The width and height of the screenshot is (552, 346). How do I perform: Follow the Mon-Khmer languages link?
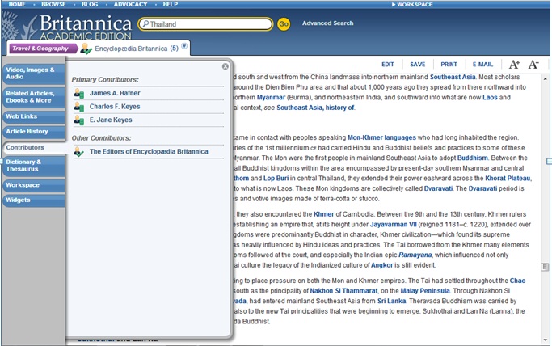coord(381,137)
